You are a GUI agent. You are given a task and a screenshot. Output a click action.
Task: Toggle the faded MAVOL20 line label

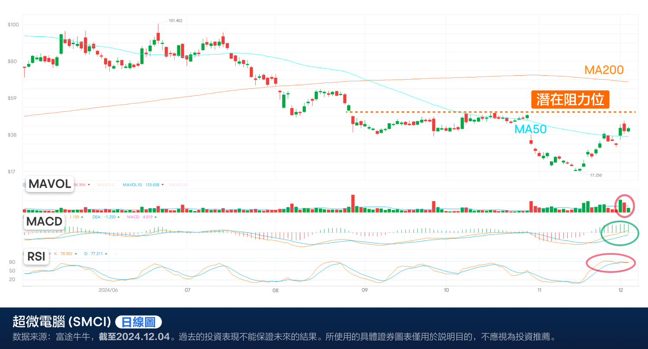(x=179, y=185)
